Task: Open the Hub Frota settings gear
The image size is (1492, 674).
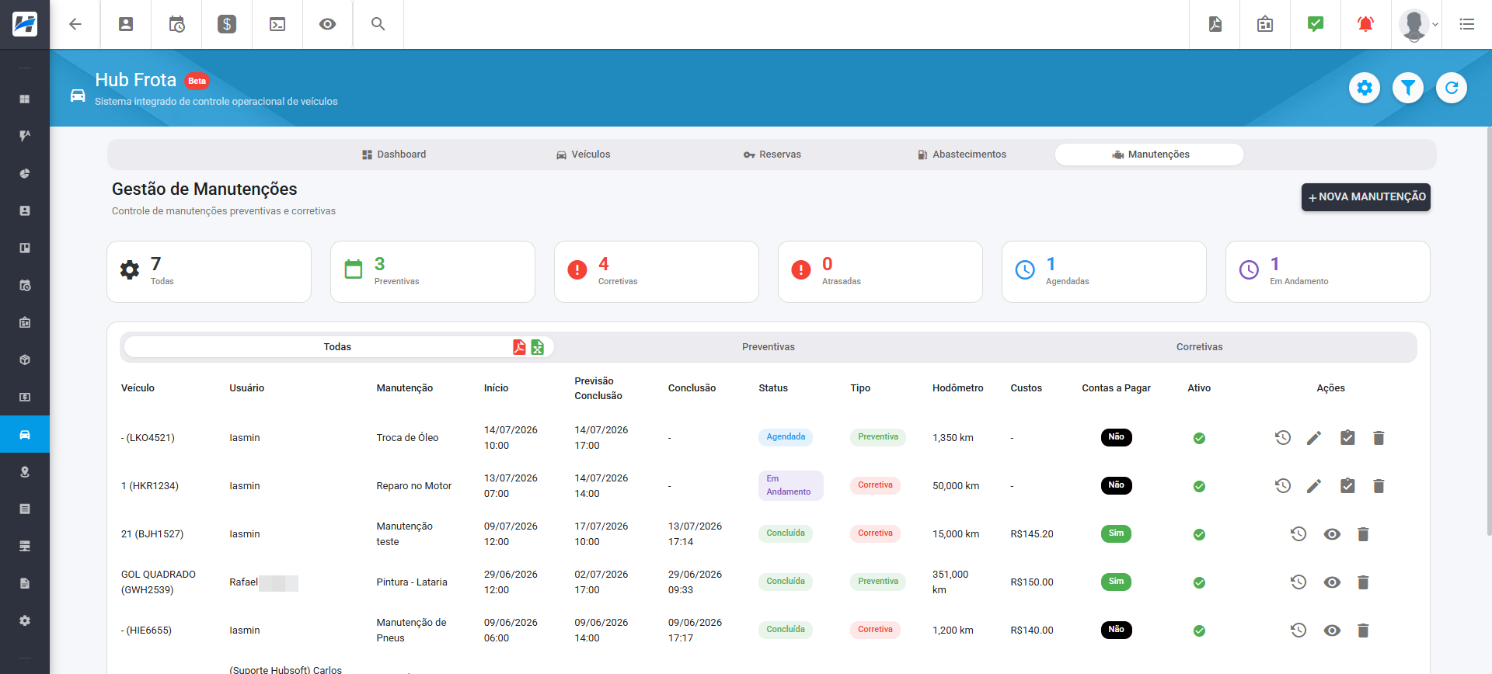Action: coord(1365,88)
